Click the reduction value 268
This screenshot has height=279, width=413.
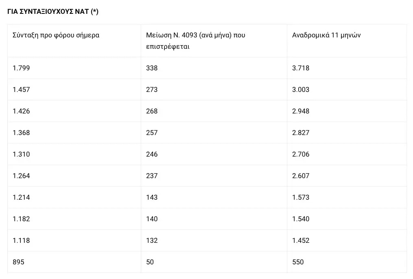152,111
